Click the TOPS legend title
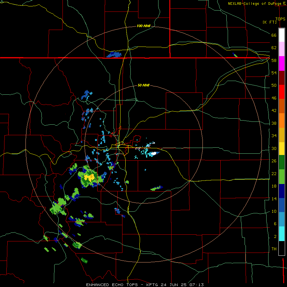 click(280, 19)
